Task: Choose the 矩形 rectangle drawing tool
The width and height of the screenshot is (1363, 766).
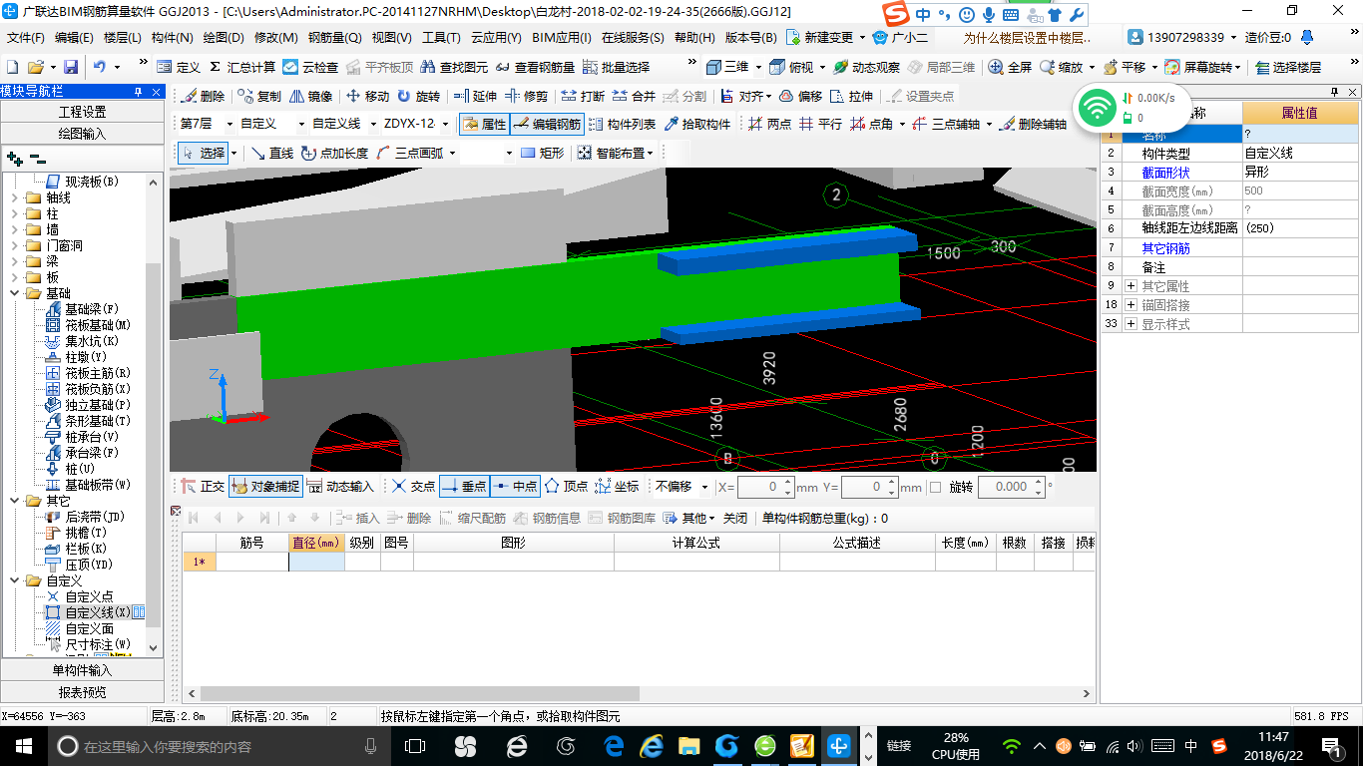Action: [543, 154]
